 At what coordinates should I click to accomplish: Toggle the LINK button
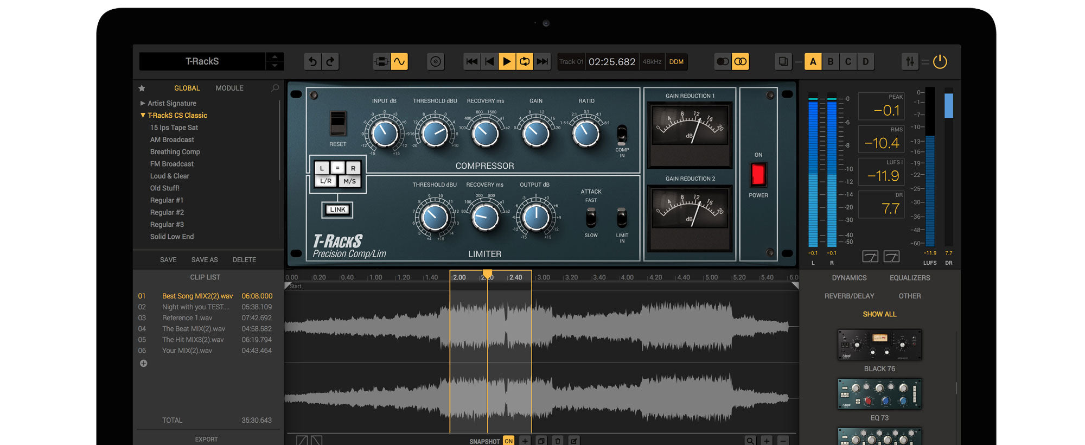337,209
